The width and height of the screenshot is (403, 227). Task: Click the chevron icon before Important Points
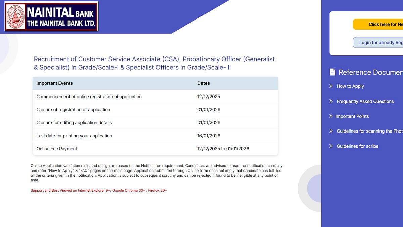[331, 116]
